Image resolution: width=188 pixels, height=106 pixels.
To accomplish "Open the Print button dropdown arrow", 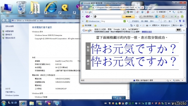I will 150,25.
